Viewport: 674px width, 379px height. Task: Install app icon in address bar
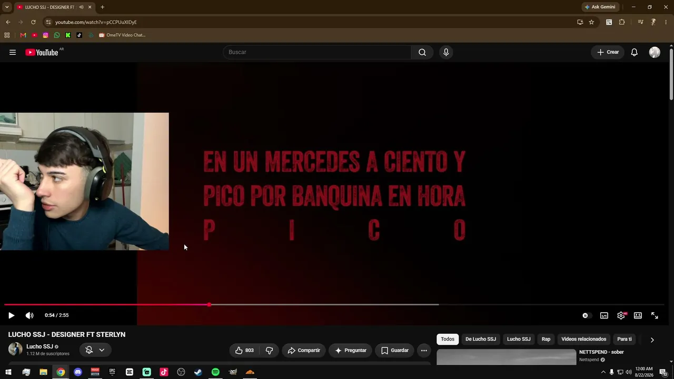point(580,22)
